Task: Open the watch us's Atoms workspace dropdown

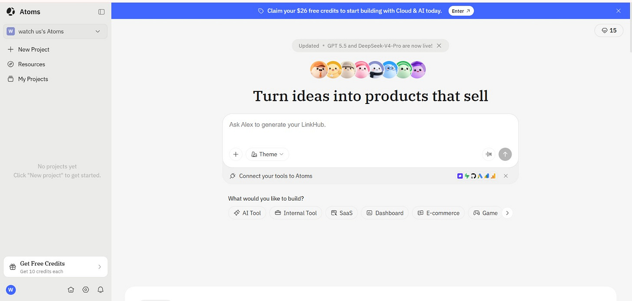Action: coord(56,31)
